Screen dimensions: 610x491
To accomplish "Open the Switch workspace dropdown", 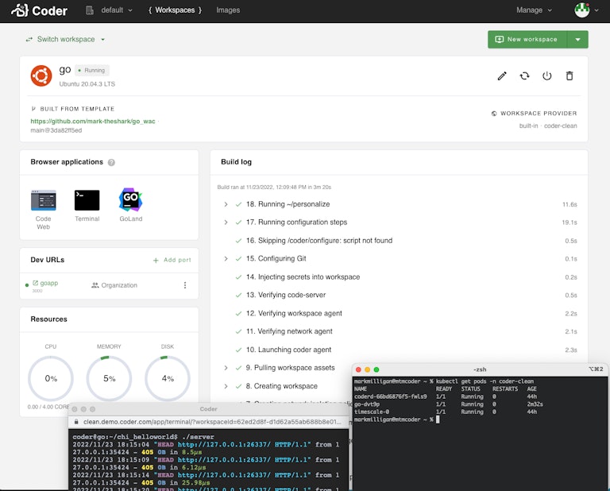I will click(65, 39).
